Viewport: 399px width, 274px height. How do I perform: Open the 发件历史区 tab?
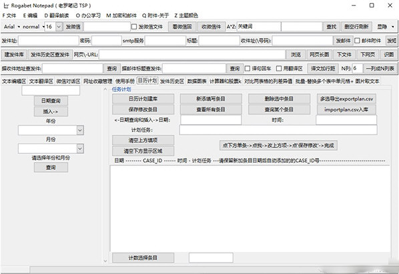point(172,81)
